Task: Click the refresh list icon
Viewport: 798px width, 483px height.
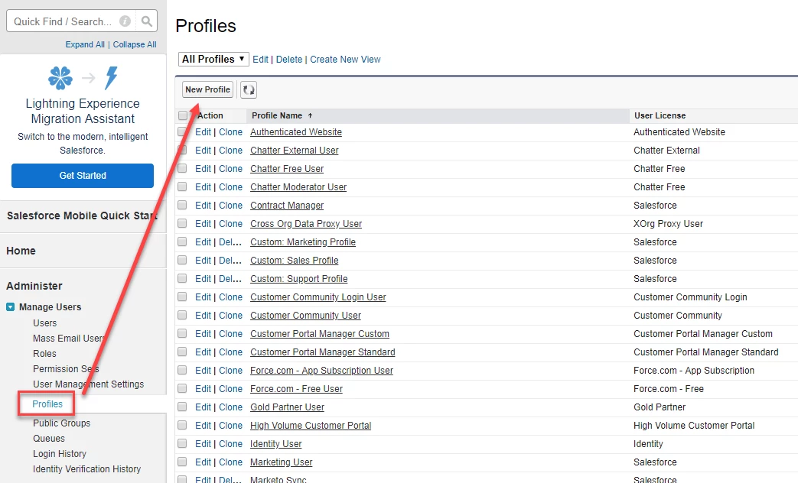Action: [x=249, y=90]
